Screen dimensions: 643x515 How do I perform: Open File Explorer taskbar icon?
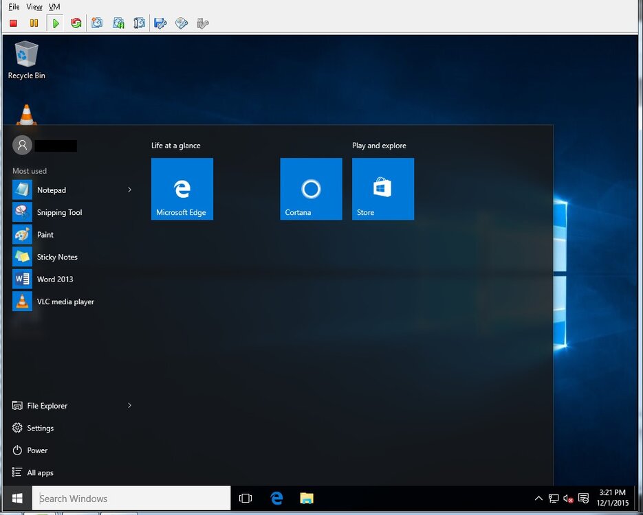[306, 499]
